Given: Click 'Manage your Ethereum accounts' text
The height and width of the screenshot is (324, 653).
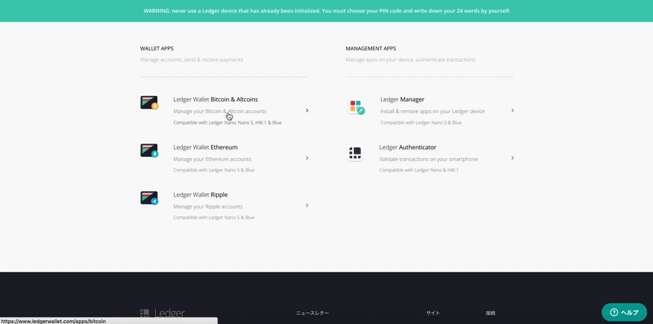Looking at the screenshot, I should pos(212,159).
